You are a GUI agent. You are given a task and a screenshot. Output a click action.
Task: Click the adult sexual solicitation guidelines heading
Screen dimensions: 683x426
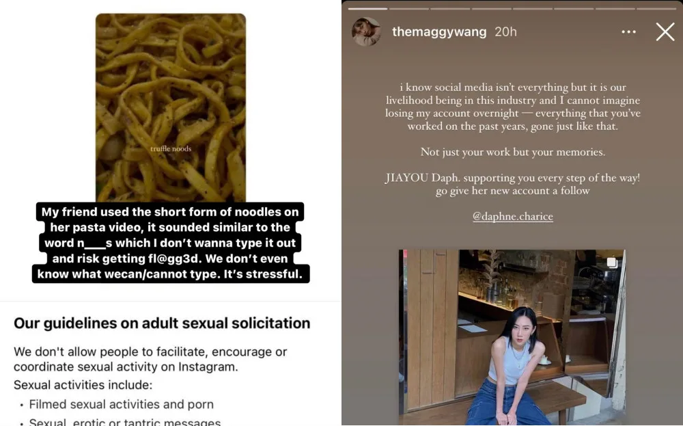162,323
